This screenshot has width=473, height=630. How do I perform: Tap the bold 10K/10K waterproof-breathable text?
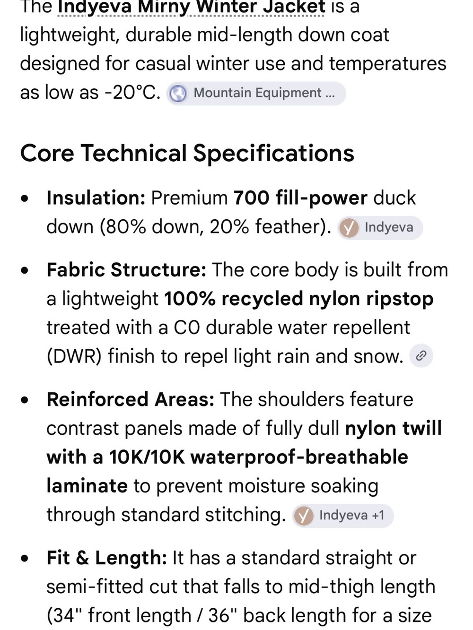coord(259,457)
